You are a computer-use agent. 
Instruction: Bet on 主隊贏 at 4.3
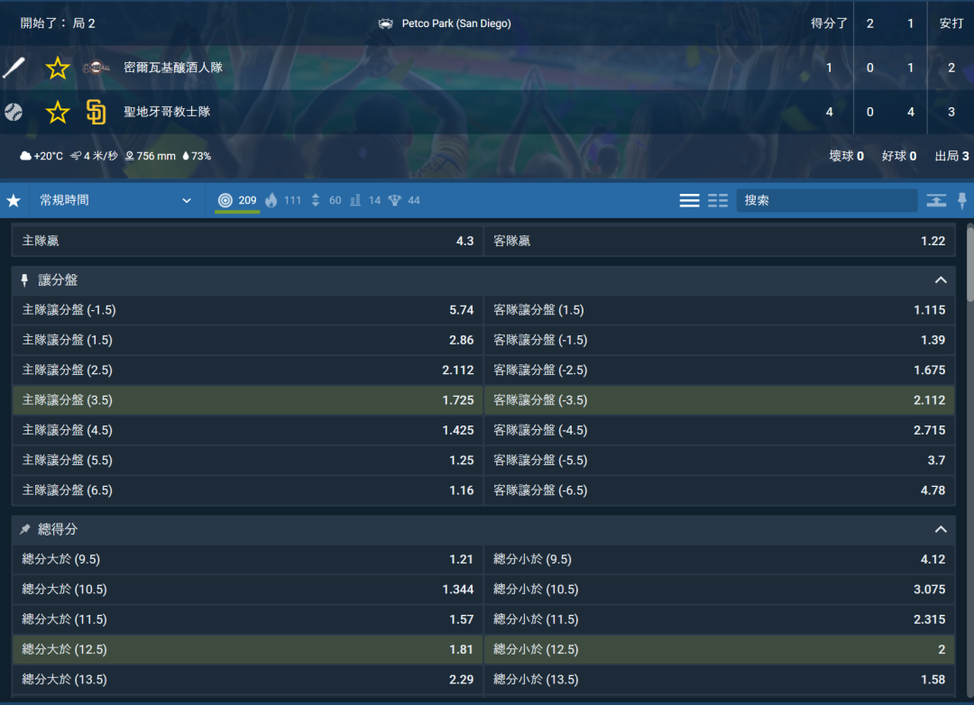coord(247,241)
